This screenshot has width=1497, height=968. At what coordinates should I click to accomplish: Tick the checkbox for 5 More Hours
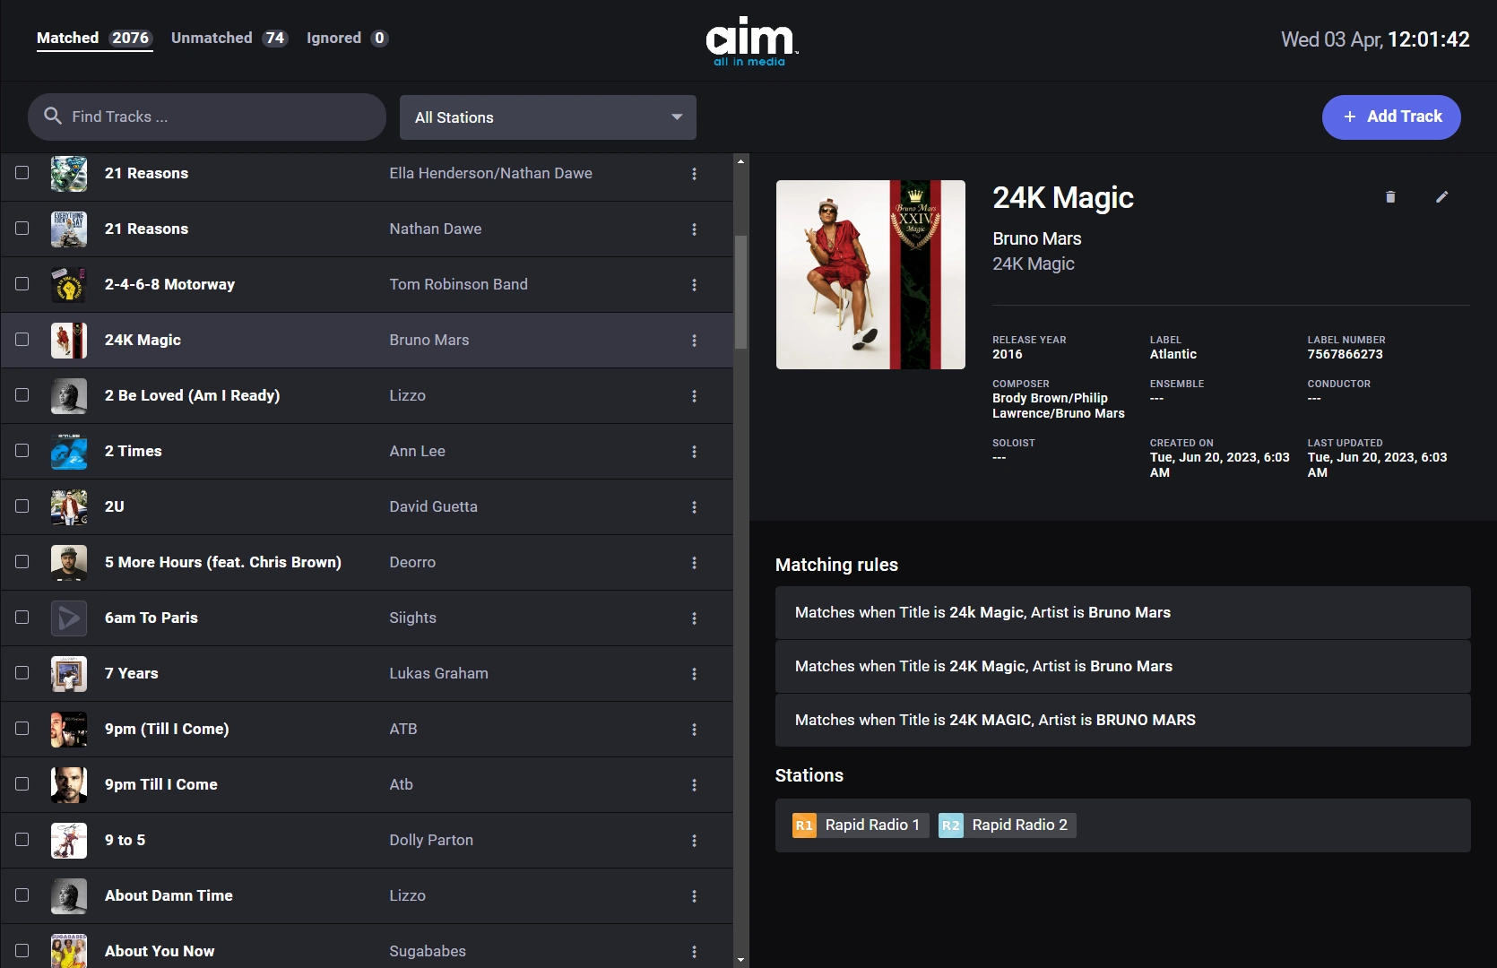pyautogui.click(x=22, y=562)
